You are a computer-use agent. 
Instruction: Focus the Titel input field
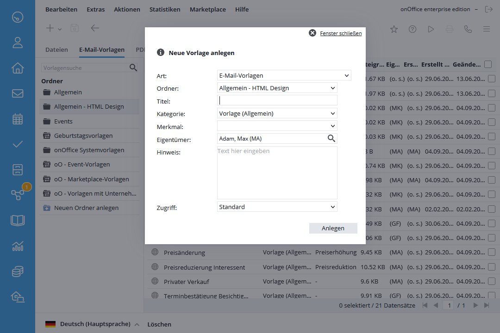[277, 100]
